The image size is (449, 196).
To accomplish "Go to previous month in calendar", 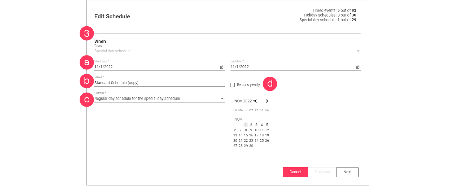I will 255,101.
